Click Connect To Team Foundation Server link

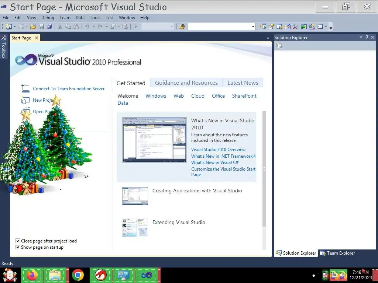pyautogui.click(x=69, y=89)
